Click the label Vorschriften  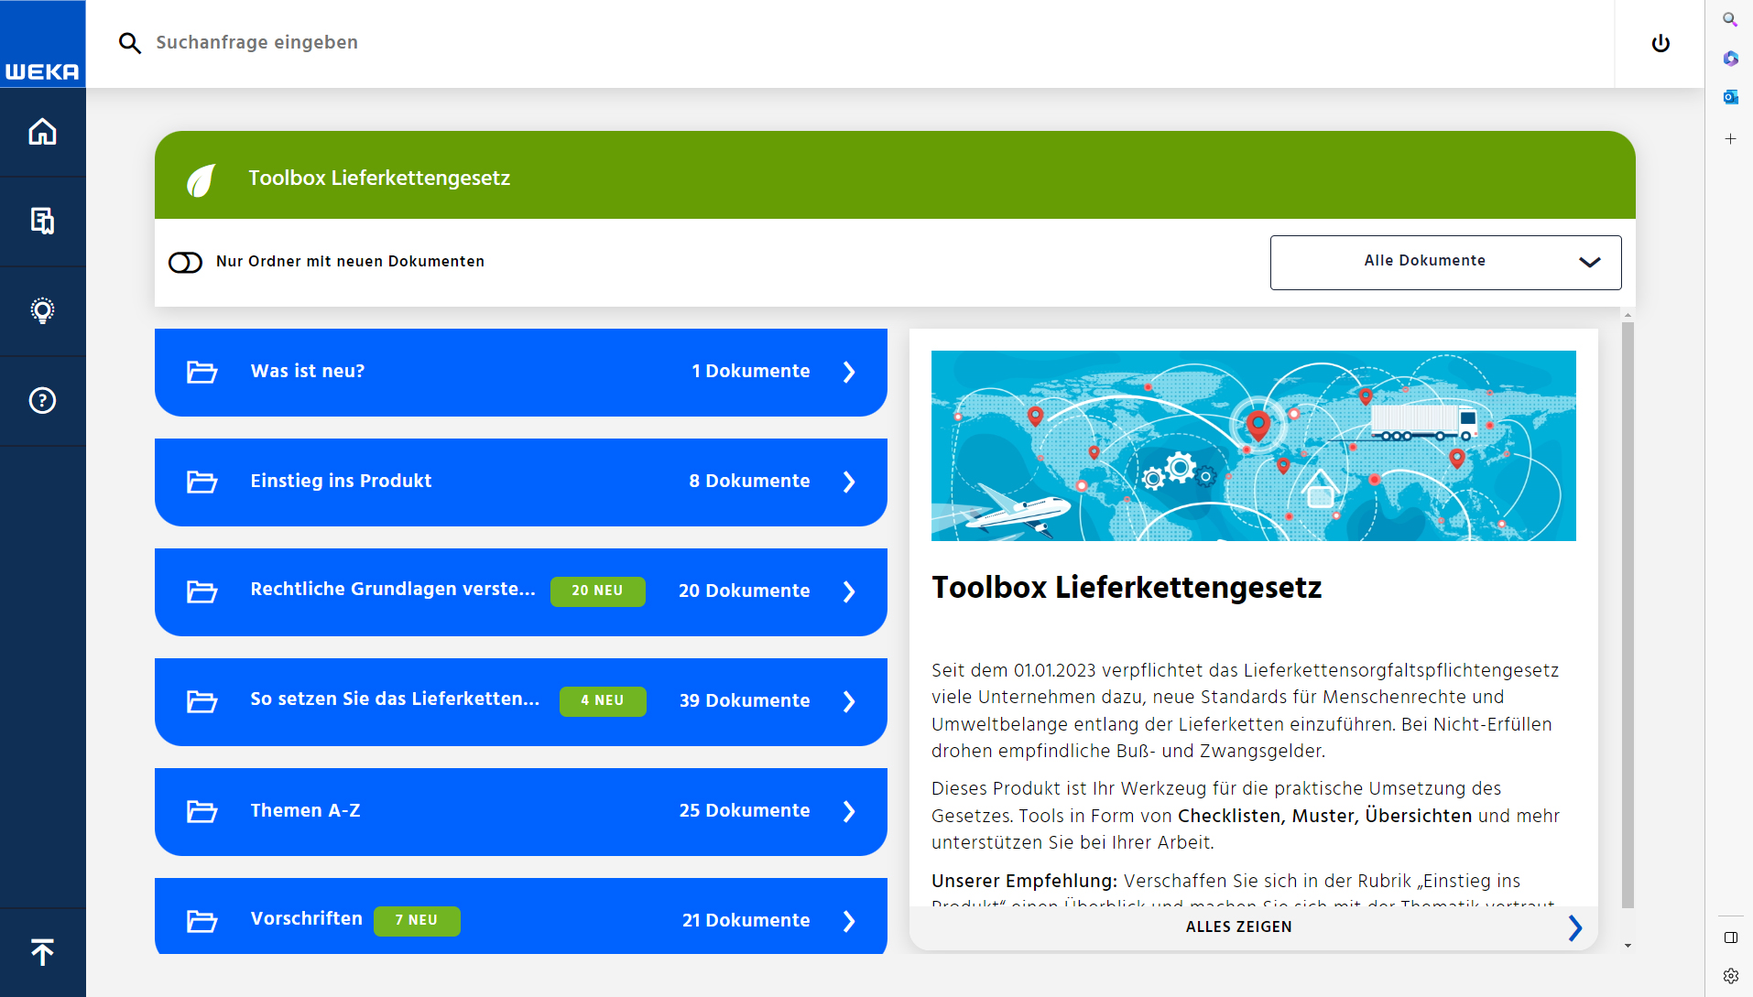(x=306, y=919)
